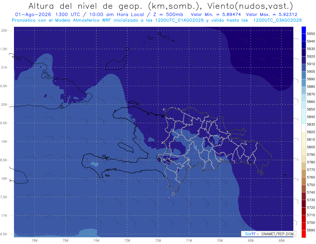Click the '5920' color scale value
The height and width of the screenshot is (244, 316).
coord(311,56)
